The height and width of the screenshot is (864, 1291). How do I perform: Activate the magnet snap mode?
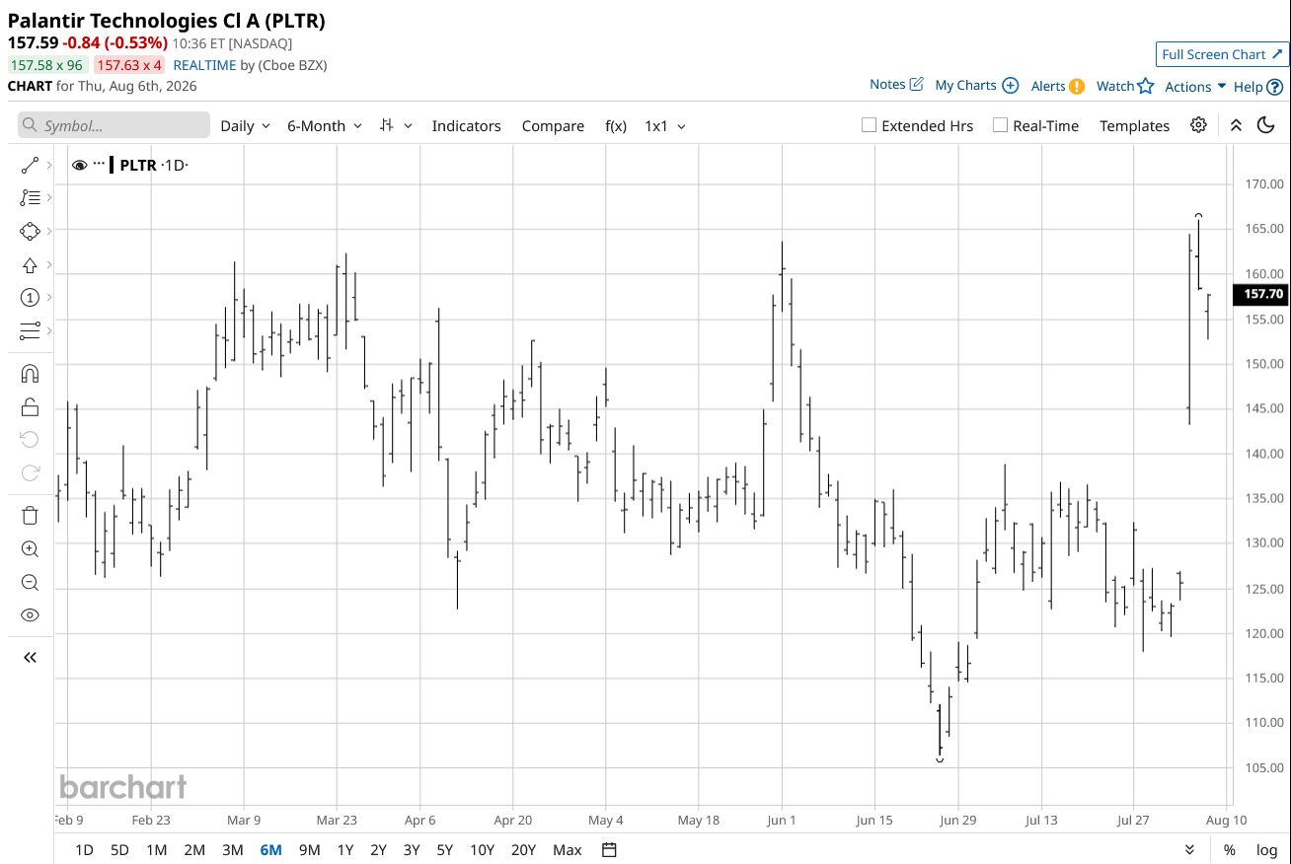click(30, 374)
